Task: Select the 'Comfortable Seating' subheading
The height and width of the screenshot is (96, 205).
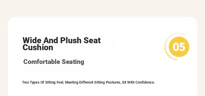Action: (54, 62)
